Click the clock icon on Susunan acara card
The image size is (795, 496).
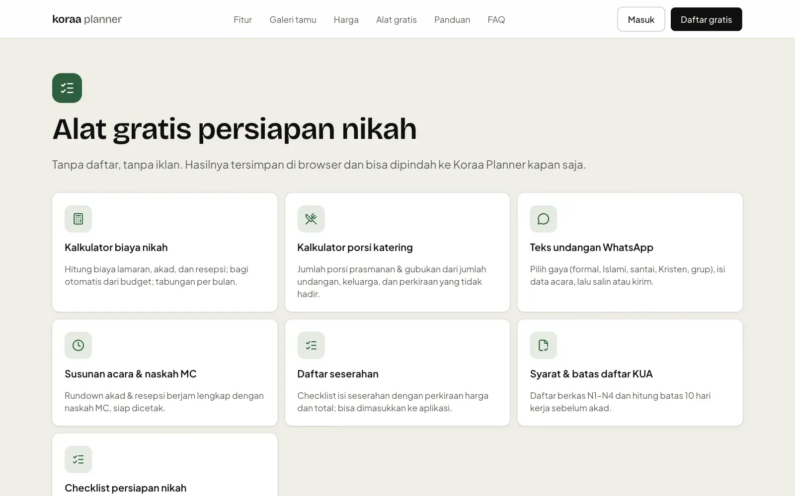tap(78, 345)
